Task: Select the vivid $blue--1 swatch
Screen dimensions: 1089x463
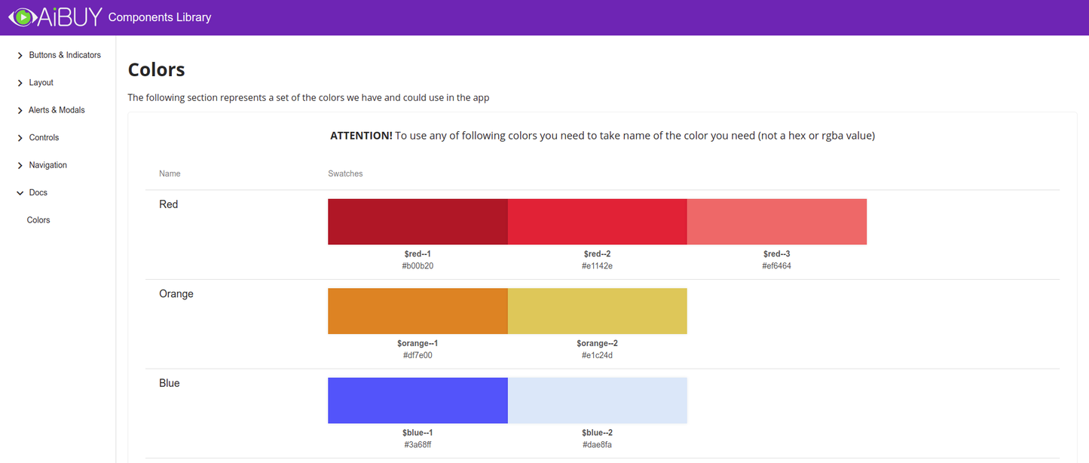Action: [x=418, y=400]
